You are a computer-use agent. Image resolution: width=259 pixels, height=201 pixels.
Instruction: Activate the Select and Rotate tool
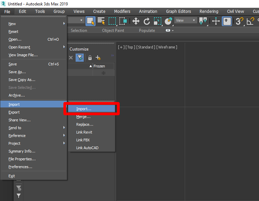[x=147, y=21]
